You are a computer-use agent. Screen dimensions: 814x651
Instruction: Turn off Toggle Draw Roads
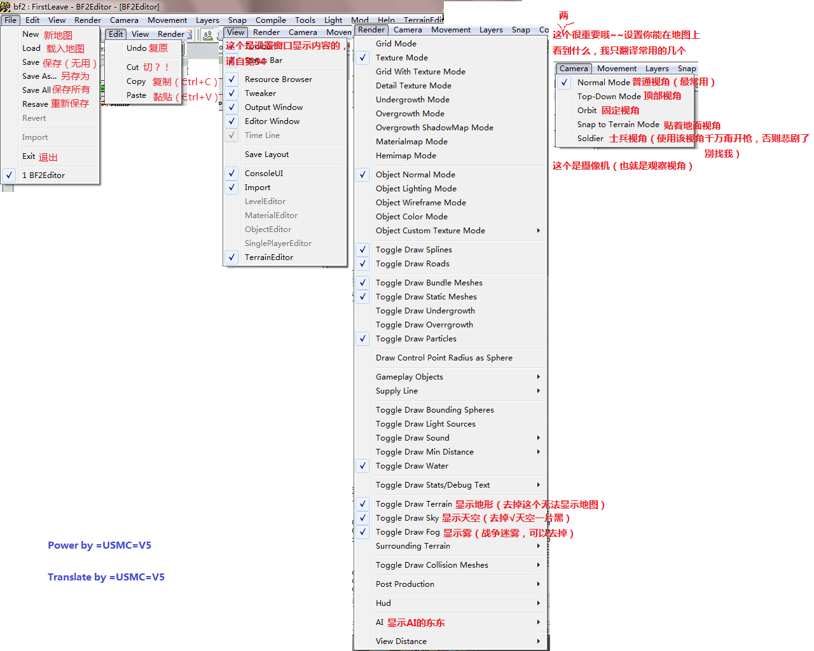coord(450,264)
